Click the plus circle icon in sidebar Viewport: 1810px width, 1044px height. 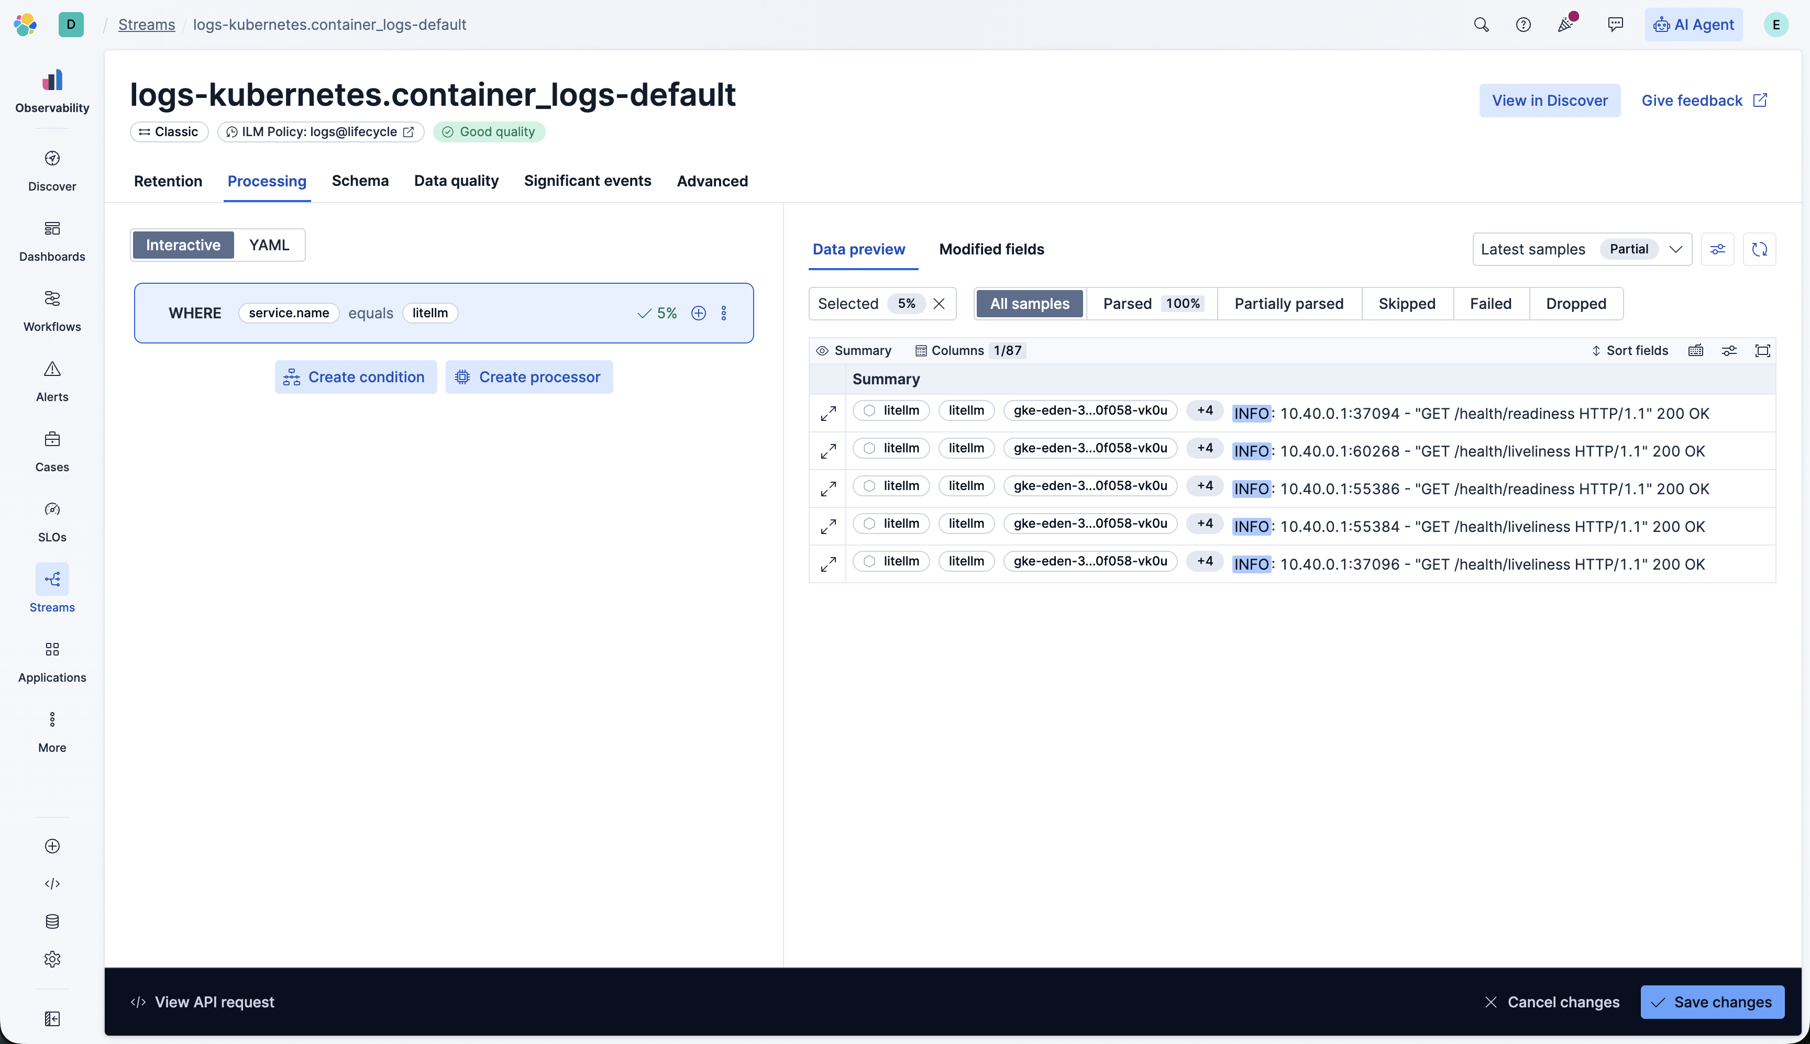[52, 846]
